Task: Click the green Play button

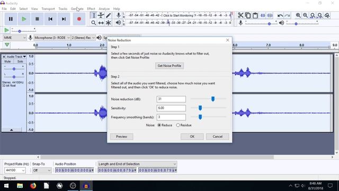Action: point(24,19)
